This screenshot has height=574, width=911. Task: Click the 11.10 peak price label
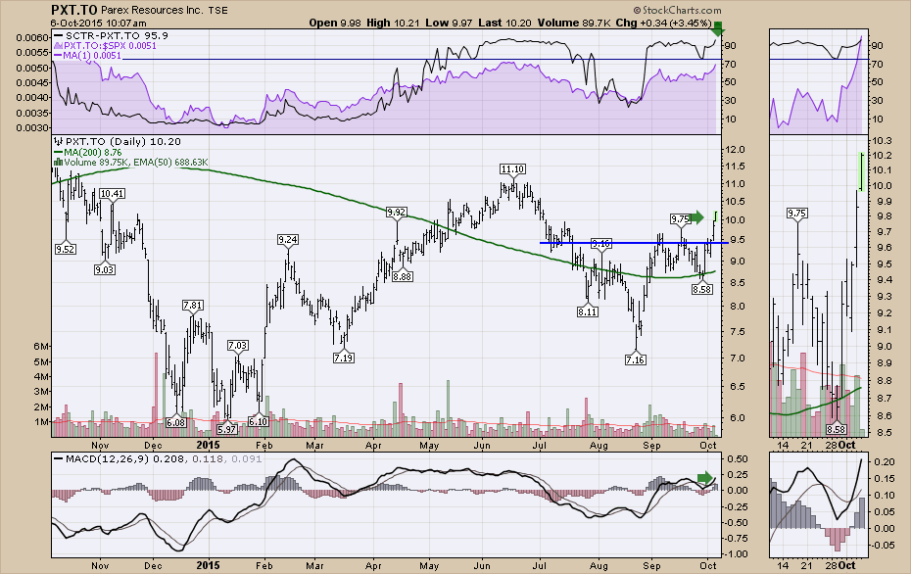tap(512, 169)
